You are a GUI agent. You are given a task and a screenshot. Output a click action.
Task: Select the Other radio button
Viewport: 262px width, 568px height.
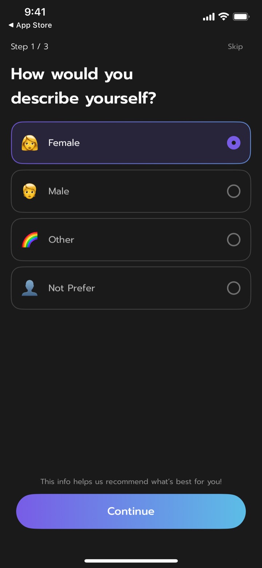234,240
